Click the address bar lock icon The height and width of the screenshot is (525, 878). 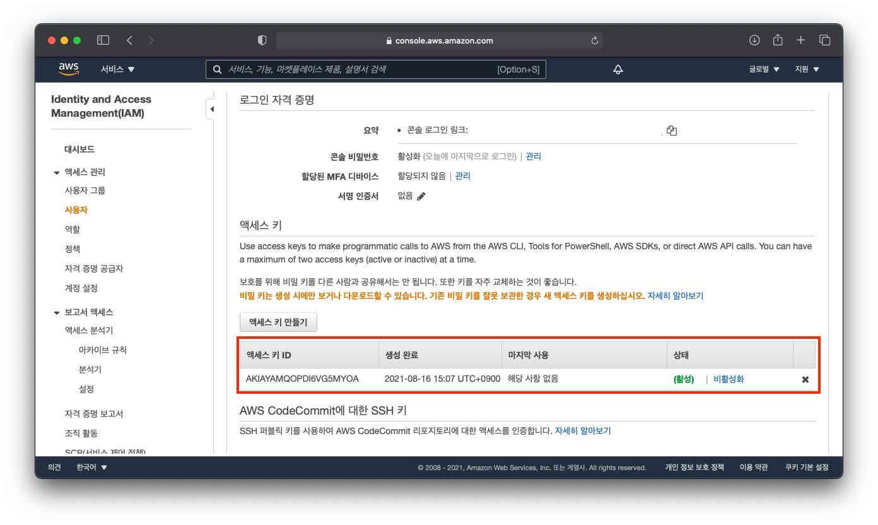click(x=389, y=41)
